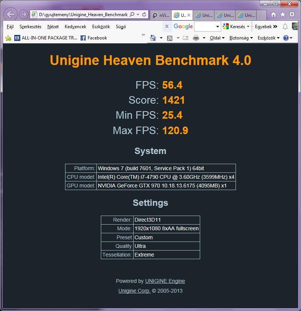Click the Google toolbar notification bell
The height and width of the screenshot is (311, 301).
[x=285, y=26]
